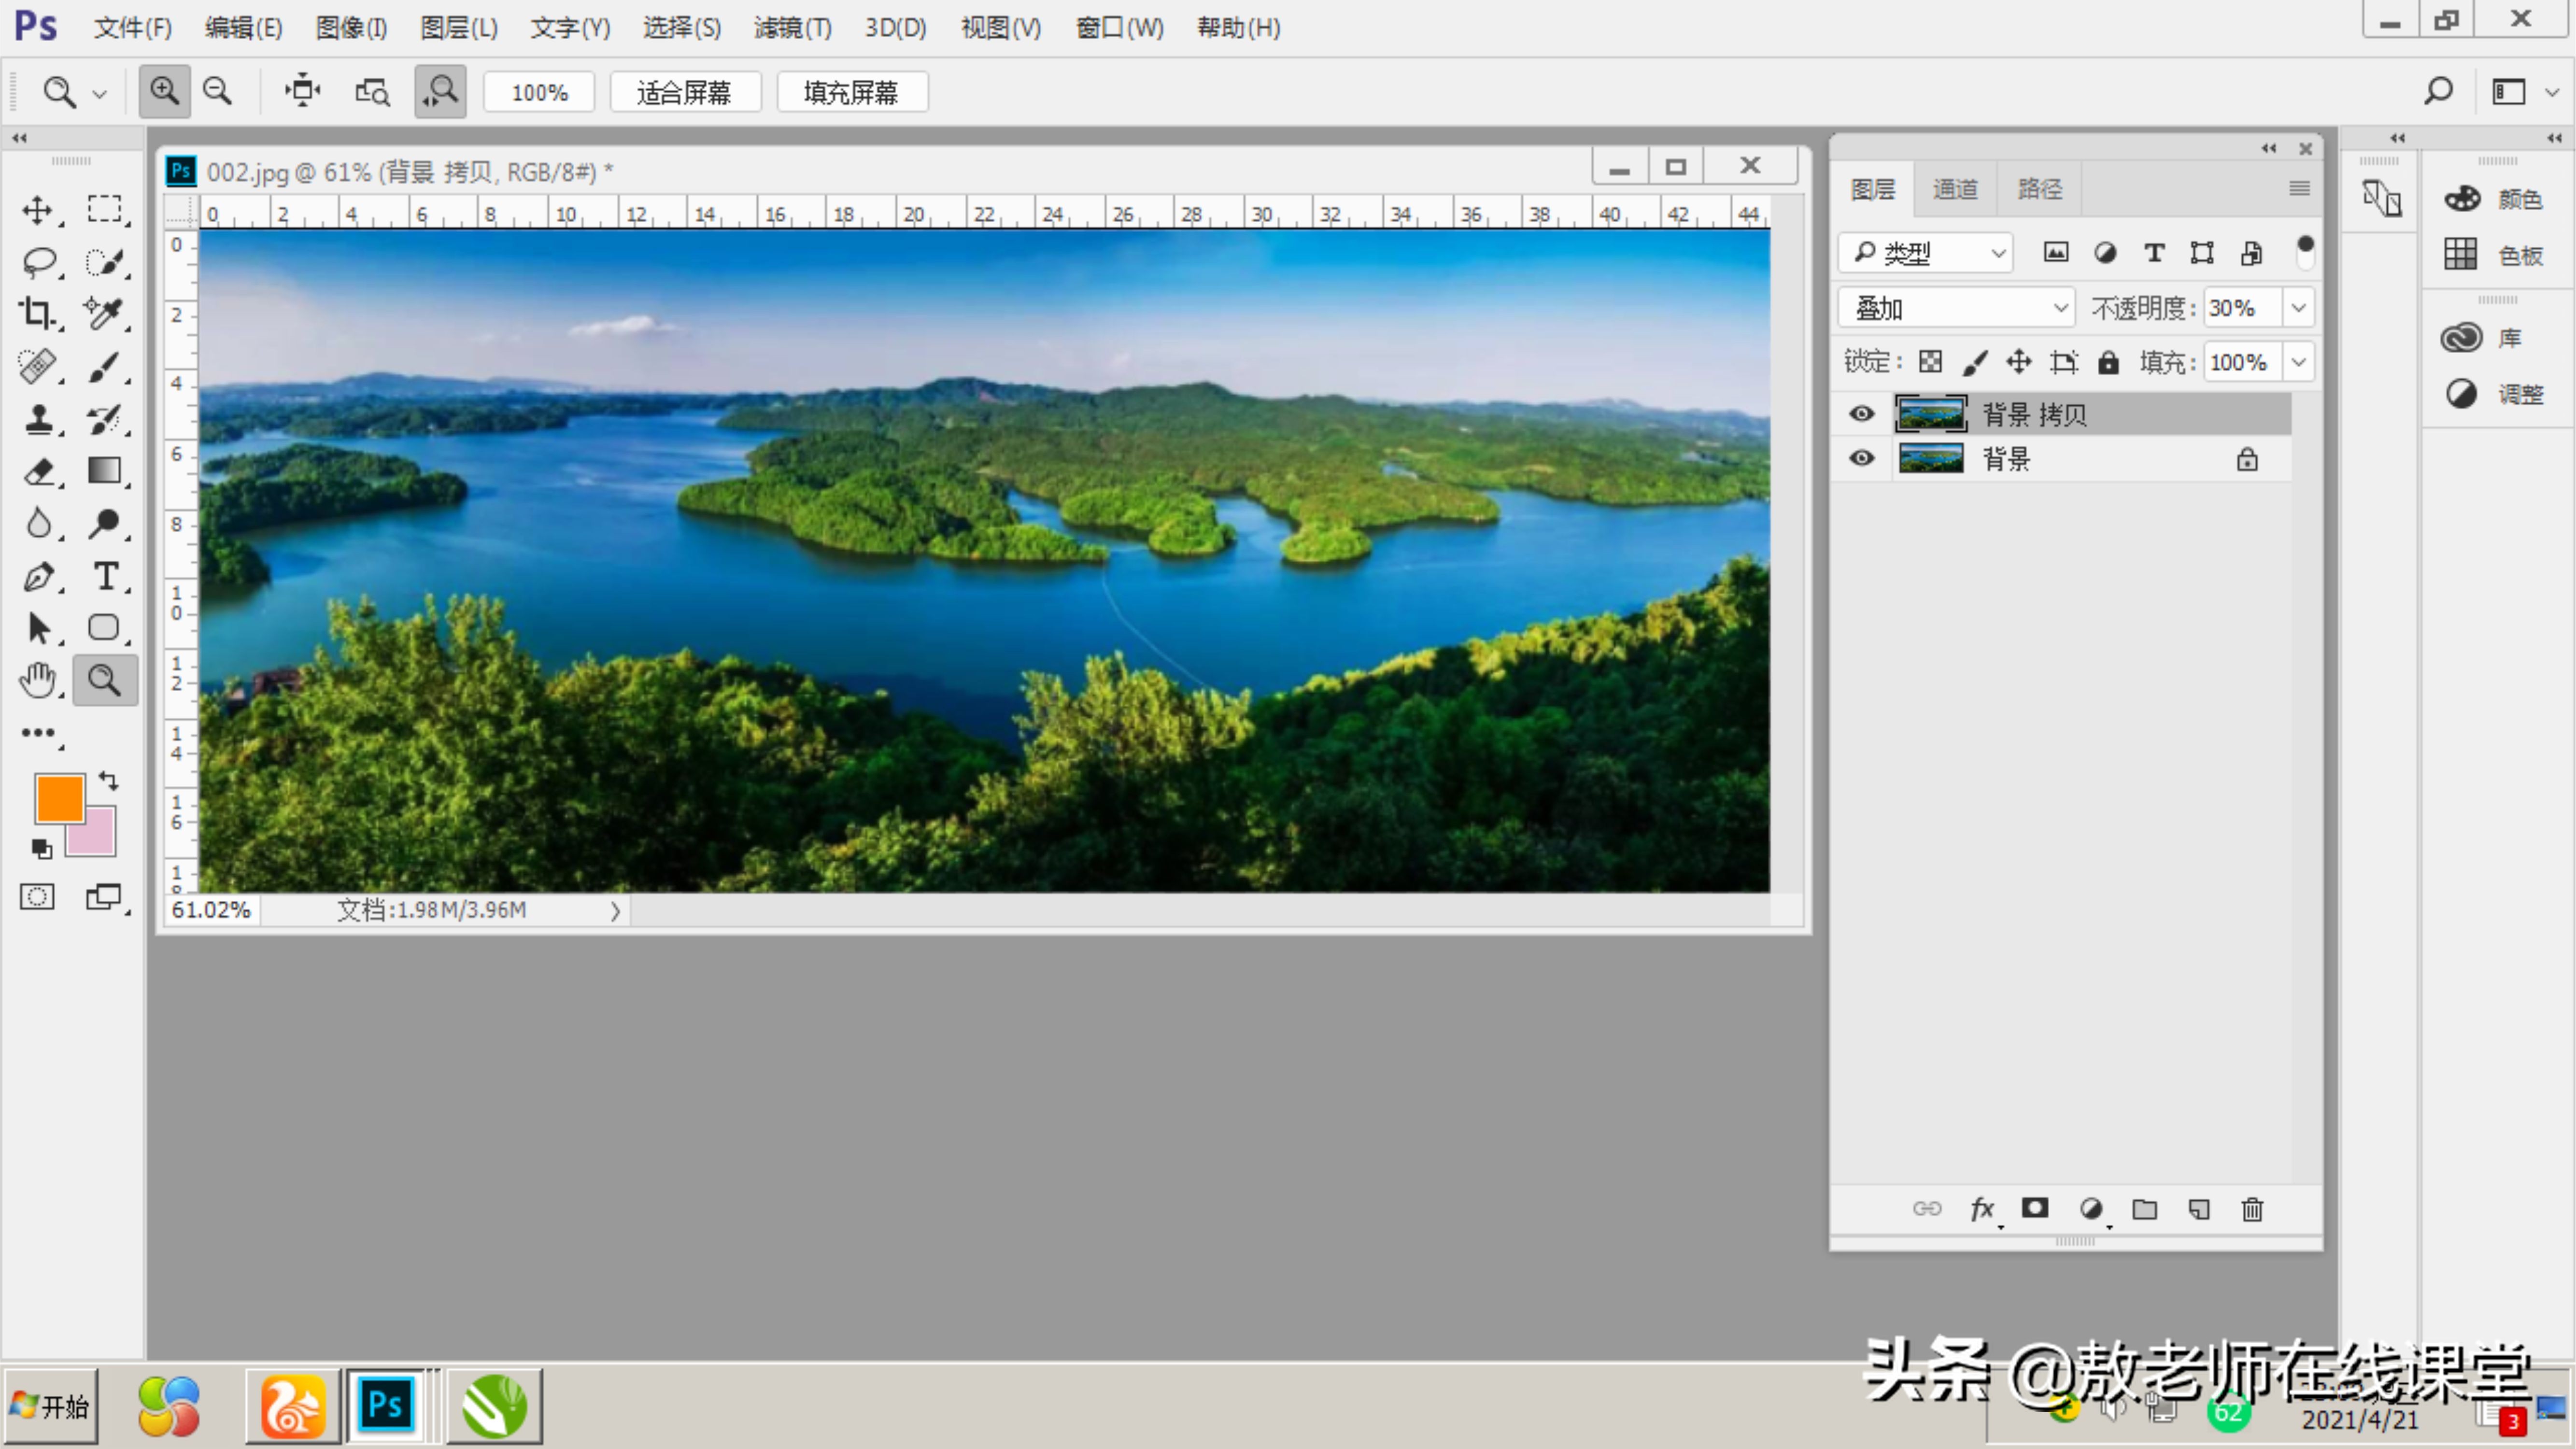
Task: Select the Clone Stamp tool
Action: [x=38, y=419]
